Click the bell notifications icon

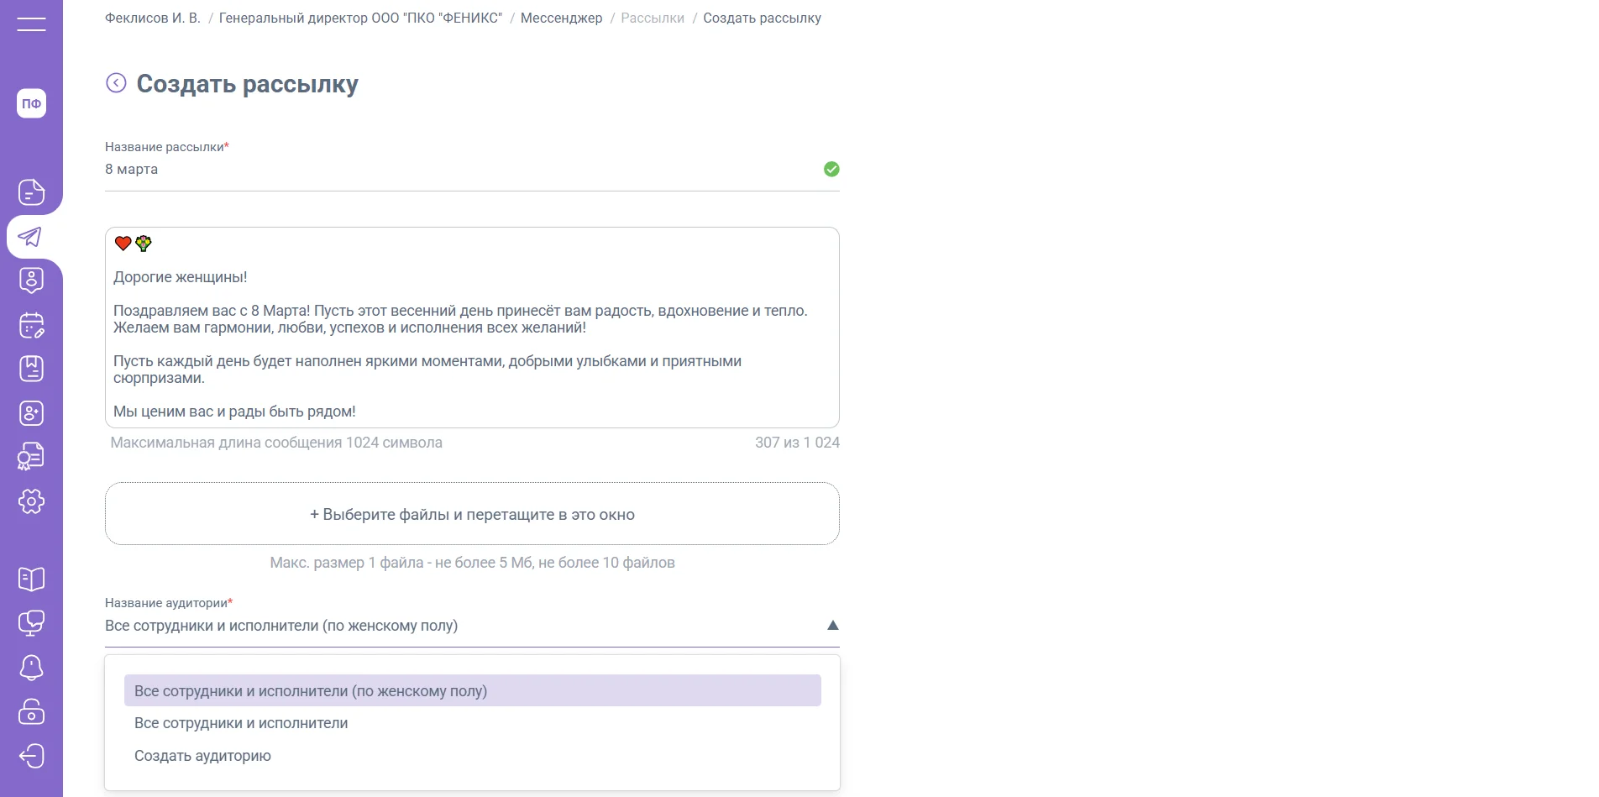click(31, 668)
